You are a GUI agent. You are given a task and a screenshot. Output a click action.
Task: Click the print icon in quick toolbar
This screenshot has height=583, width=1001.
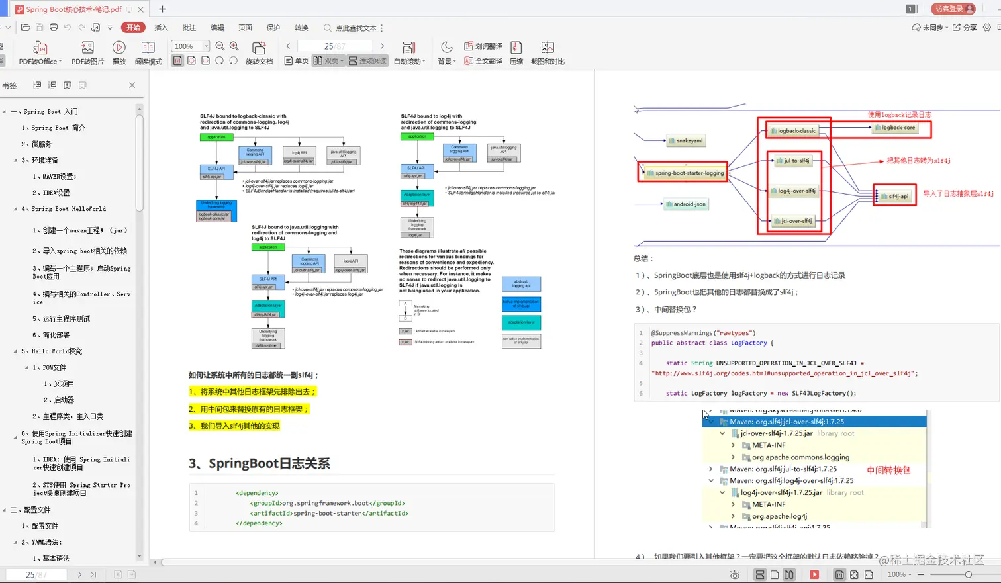[54, 28]
